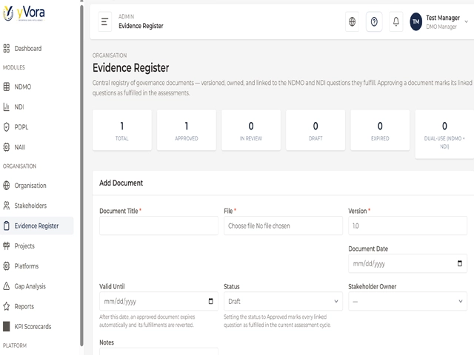This screenshot has height=355, width=474.
Task: Navigate to Stakeholders page
Action: coord(37,206)
